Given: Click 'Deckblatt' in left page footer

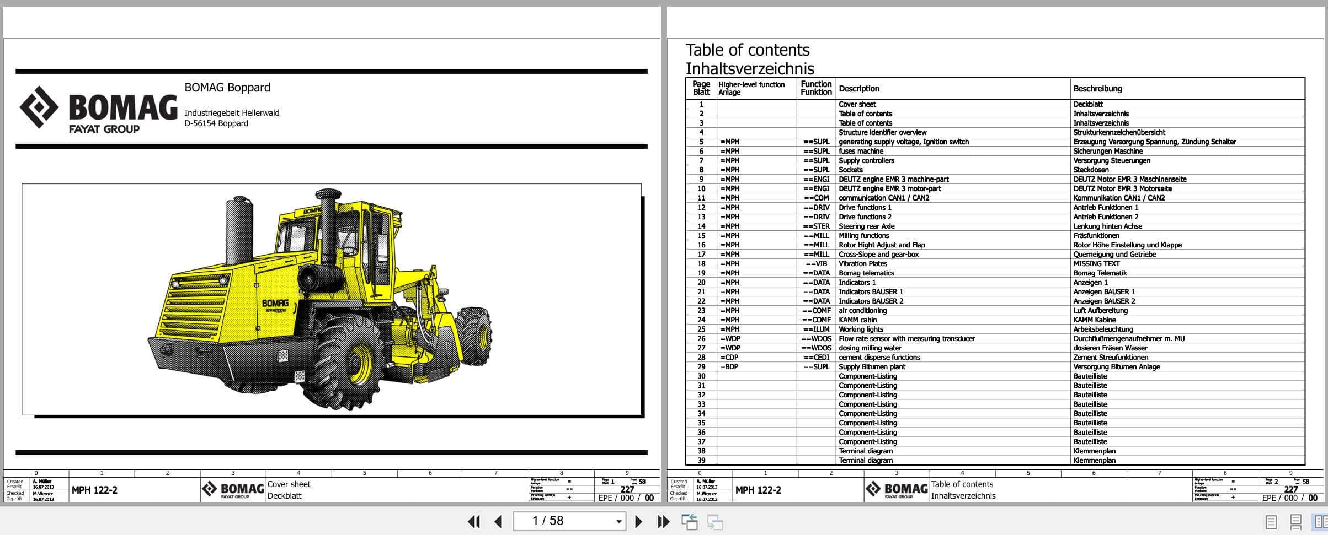Looking at the screenshot, I should pos(284,496).
